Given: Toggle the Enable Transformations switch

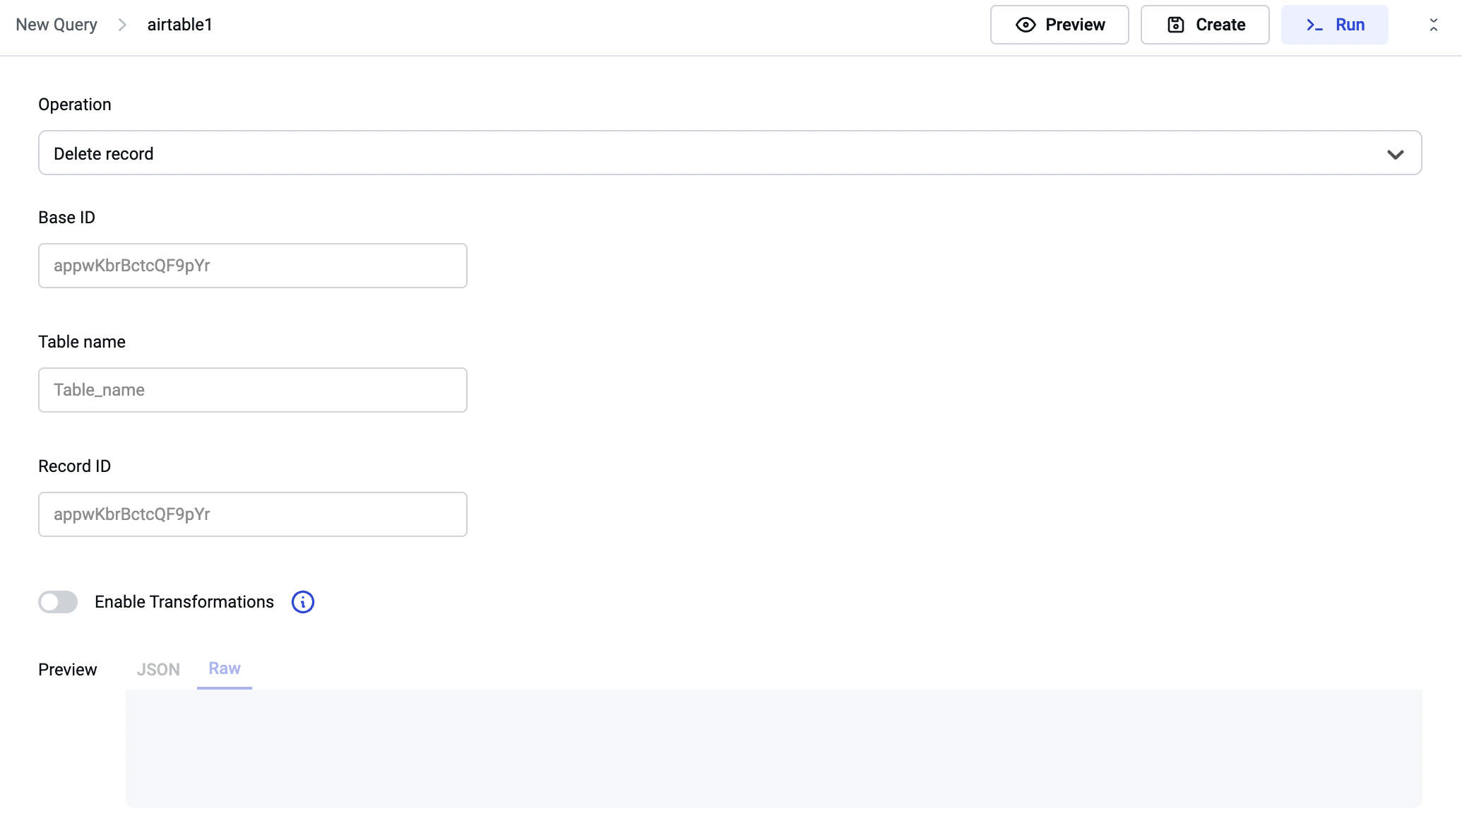Looking at the screenshot, I should [x=58, y=602].
